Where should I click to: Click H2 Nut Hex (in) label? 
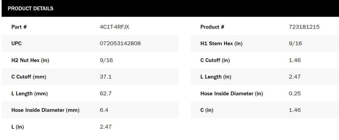tap(30, 60)
